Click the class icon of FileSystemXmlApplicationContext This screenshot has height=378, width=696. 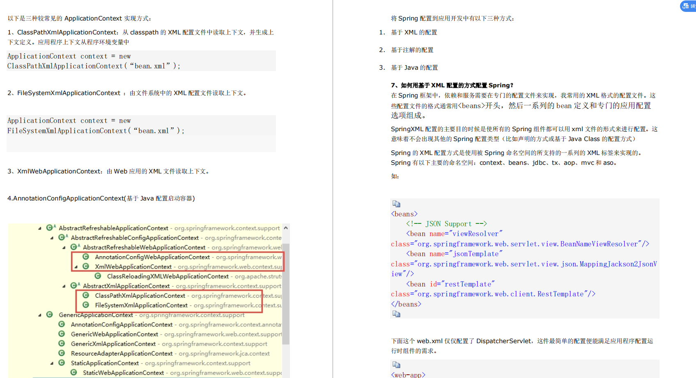click(86, 305)
